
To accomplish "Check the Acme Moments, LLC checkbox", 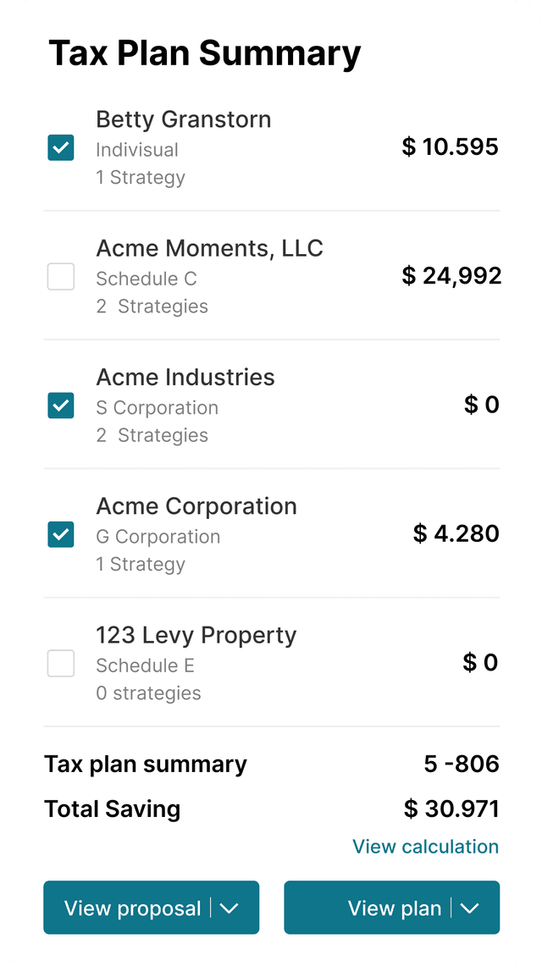I will click(61, 277).
